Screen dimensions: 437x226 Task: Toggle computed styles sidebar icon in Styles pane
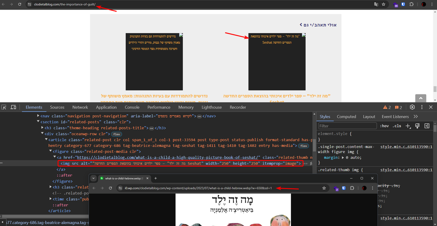click(x=427, y=126)
